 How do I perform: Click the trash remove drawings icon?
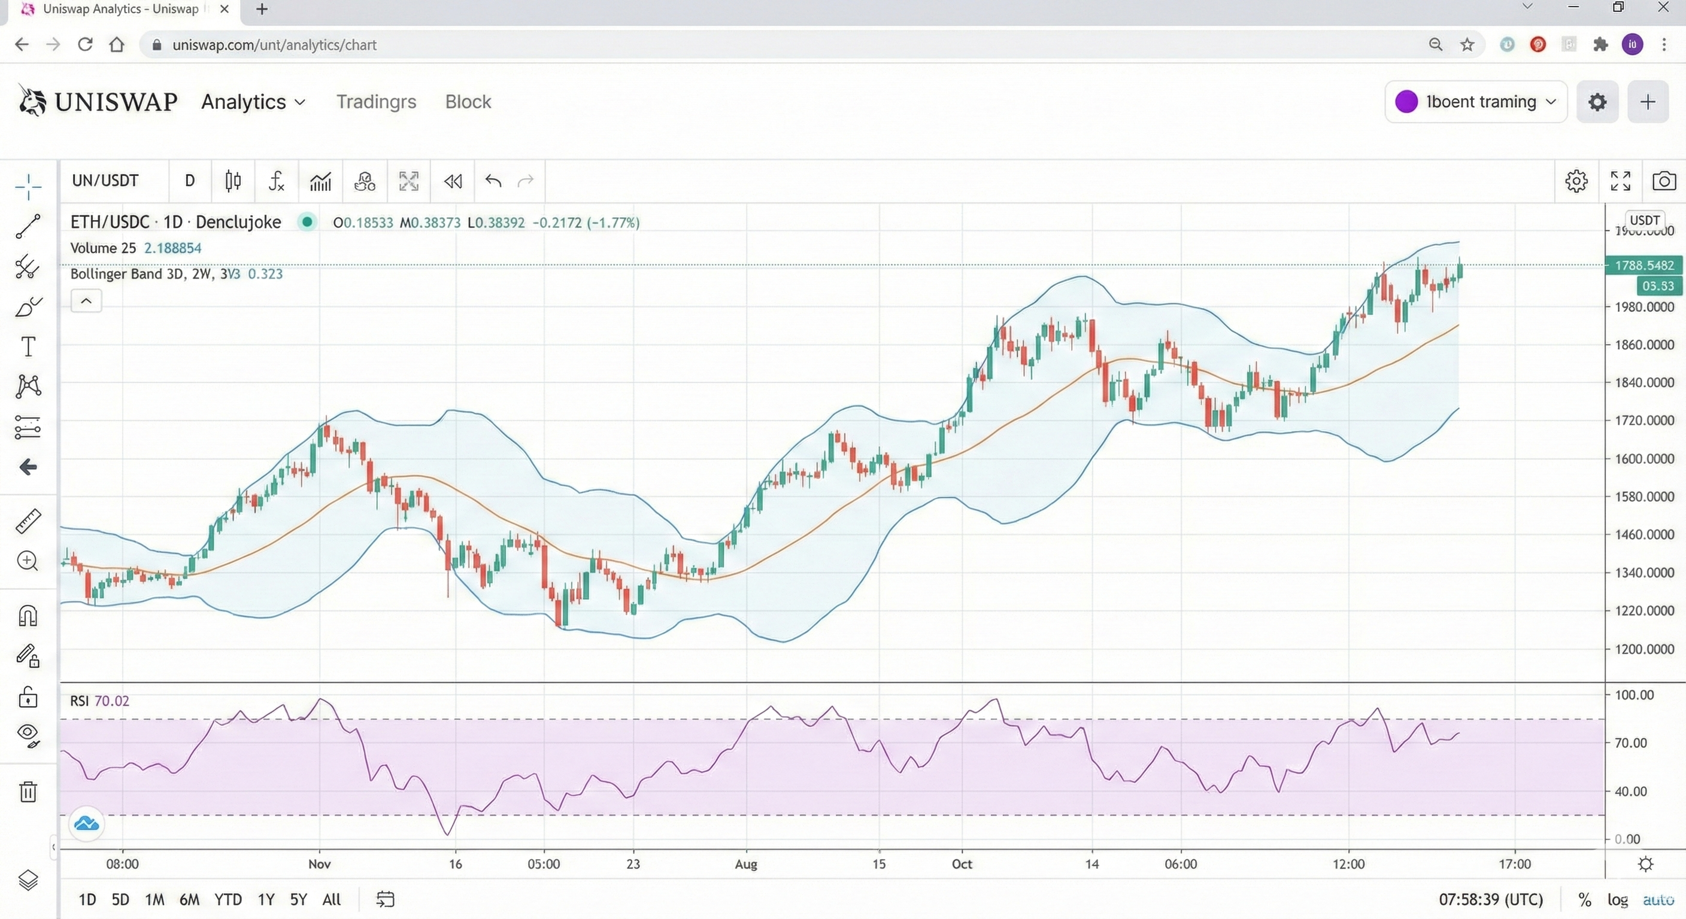[x=28, y=792]
